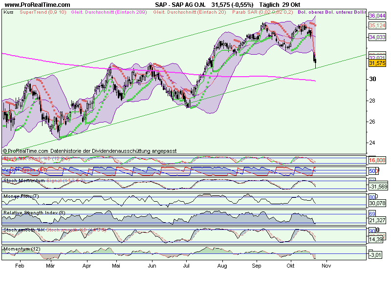Click the Okt time axis label
The image size is (391, 293).
[x=290, y=266]
